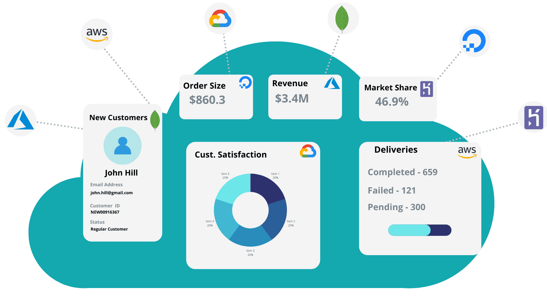The height and width of the screenshot is (296, 547).
Task: Click the large Azure logo bubble
Action: click(x=21, y=120)
